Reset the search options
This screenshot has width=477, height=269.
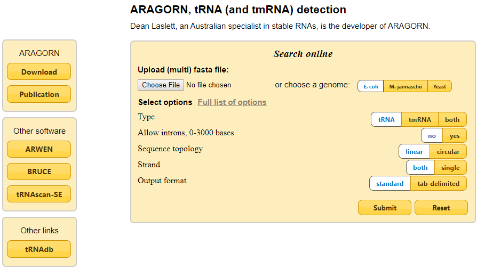441,208
